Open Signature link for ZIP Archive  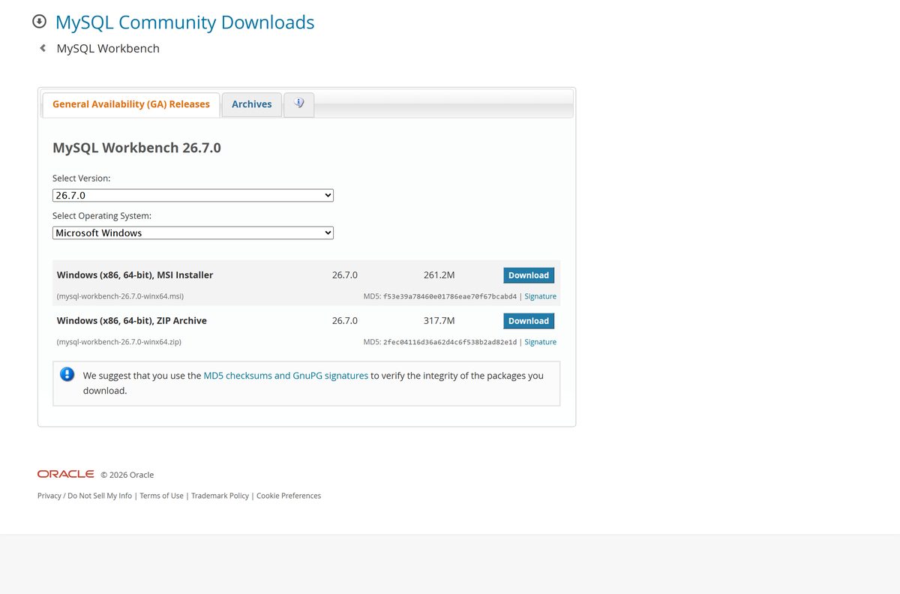pos(541,342)
